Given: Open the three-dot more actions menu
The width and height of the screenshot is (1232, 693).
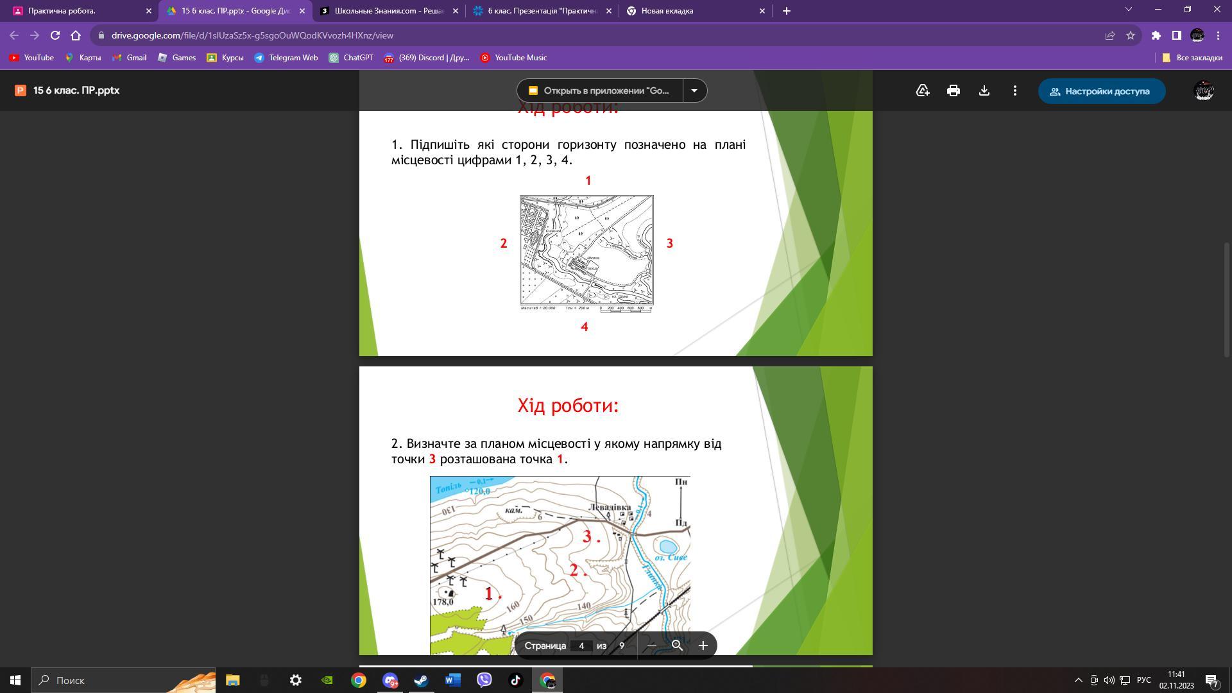Looking at the screenshot, I should point(1014,91).
